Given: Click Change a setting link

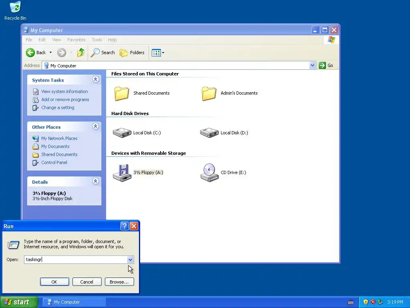Looking at the screenshot, I should click(58, 107).
